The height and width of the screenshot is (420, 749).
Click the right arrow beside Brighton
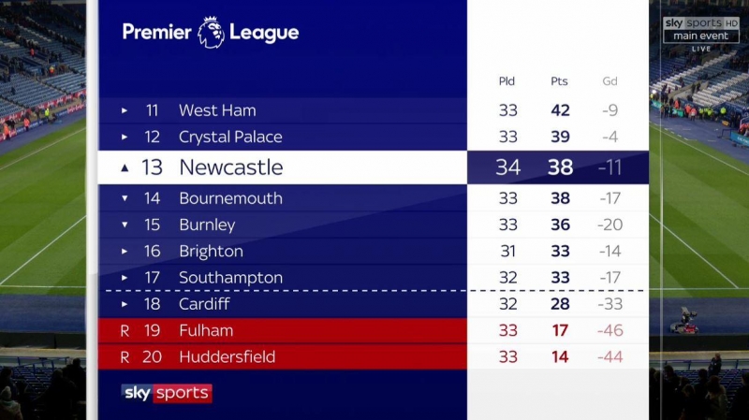[125, 251]
